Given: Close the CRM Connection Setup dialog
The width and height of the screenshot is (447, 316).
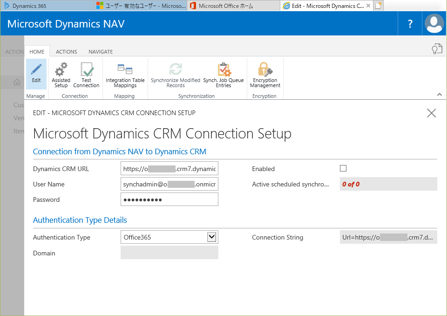Looking at the screenshot, I should [431, 113].
